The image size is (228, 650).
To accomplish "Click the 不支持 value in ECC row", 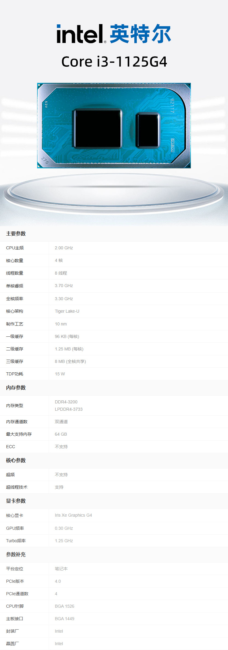I will point(61,447).
